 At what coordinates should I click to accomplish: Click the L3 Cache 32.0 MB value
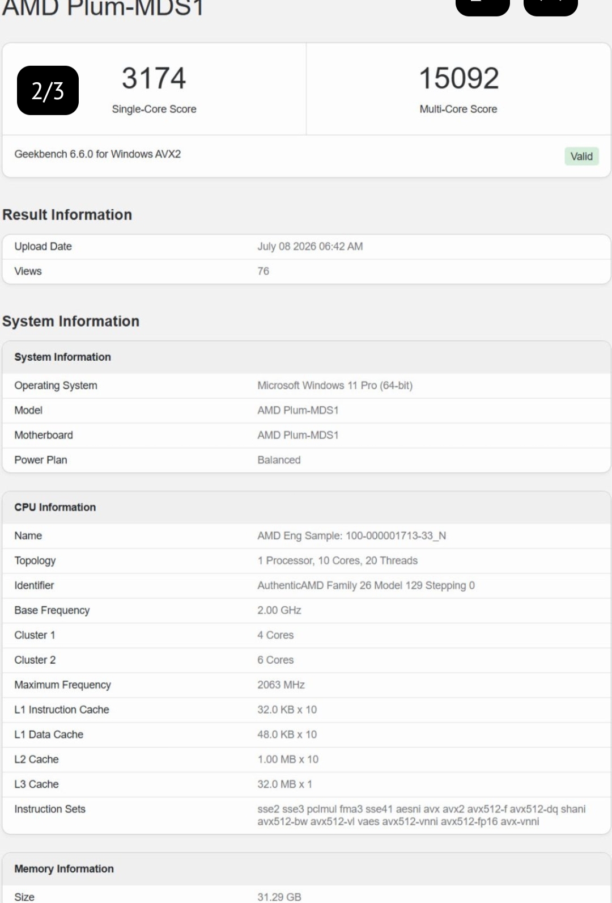[284, 784]
